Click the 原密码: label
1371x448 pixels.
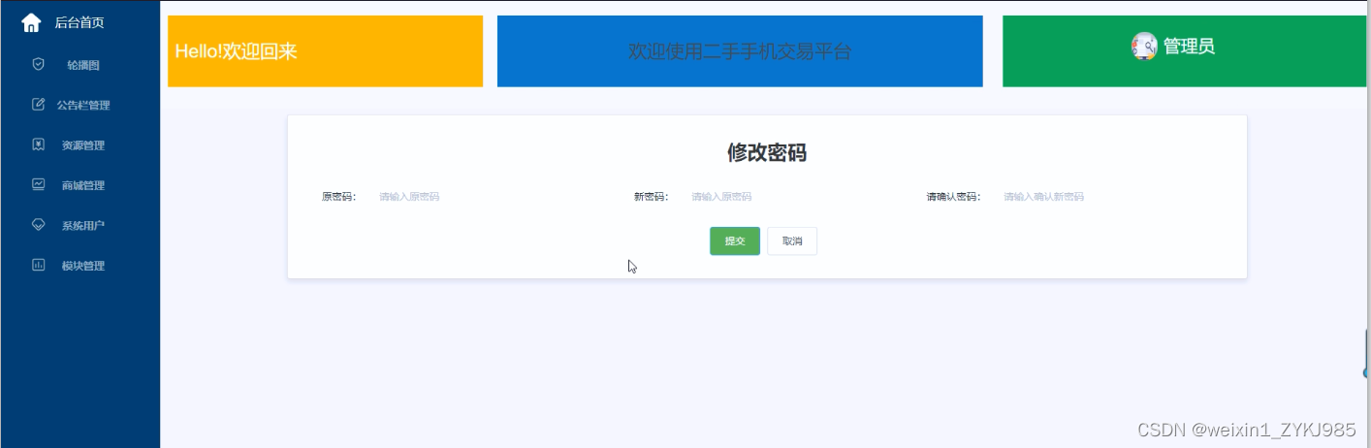(339, 197)
